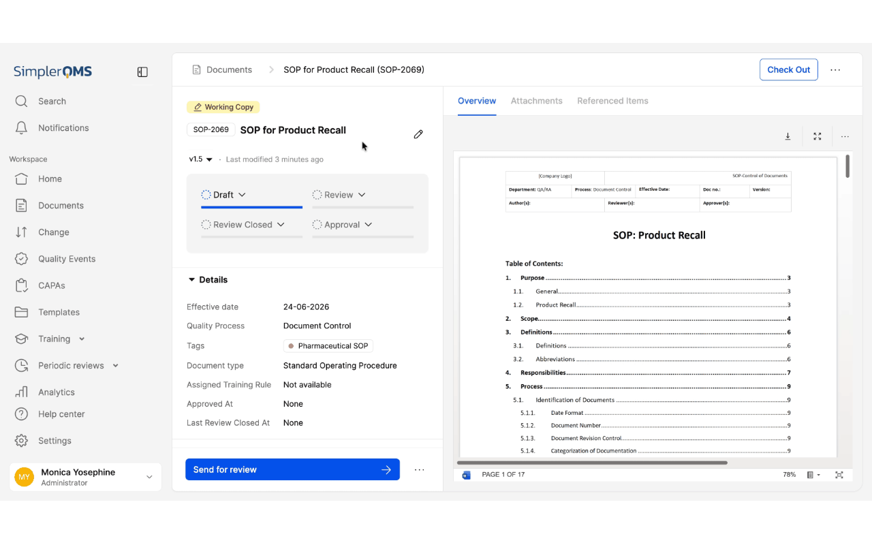Click the SimplerQMS logo
Screen dimensions: 872x545
tap(52, 72)
